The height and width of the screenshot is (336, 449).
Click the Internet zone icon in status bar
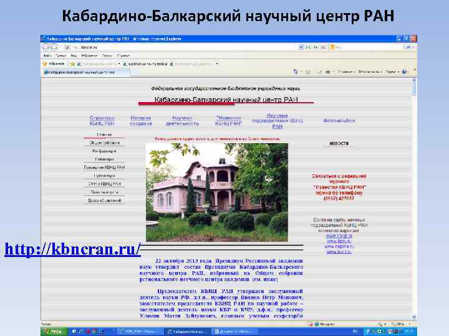pos(317,324)
